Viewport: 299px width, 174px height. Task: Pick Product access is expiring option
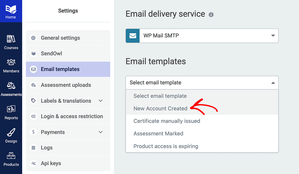click(x=166, y=146)
